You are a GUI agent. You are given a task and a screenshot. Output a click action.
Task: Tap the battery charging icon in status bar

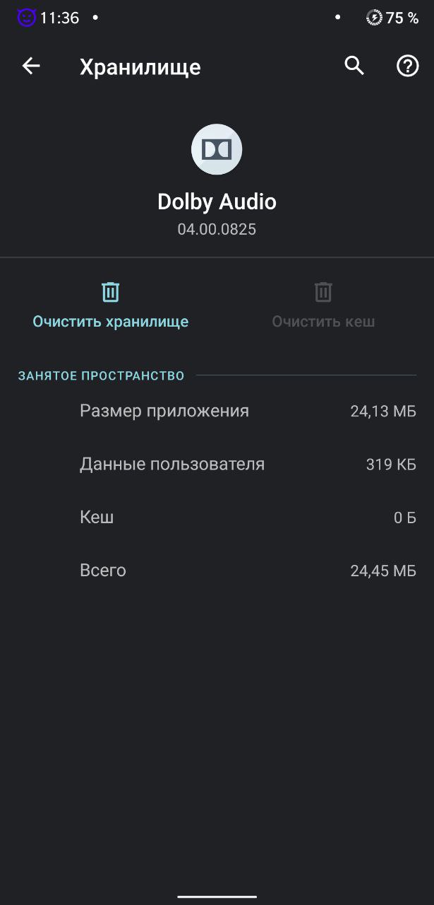click(x=374, y=18)
